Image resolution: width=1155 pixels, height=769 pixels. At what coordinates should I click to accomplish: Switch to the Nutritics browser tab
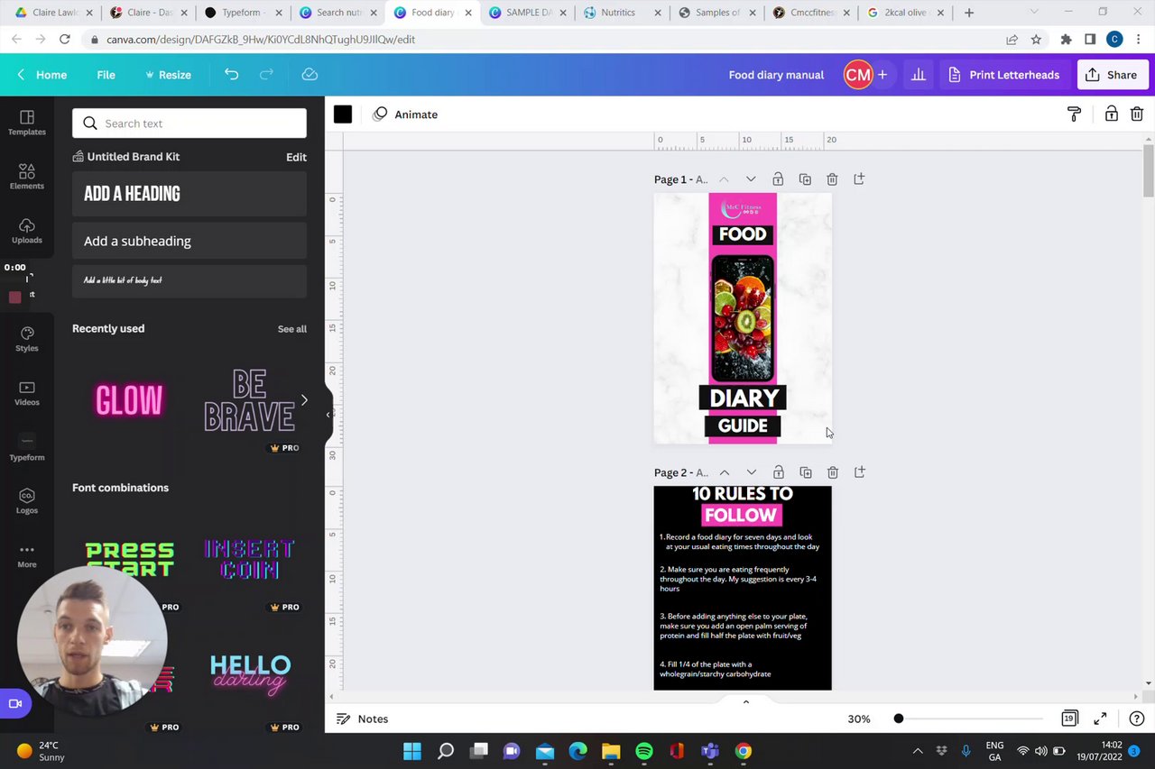tap(623, 13)
